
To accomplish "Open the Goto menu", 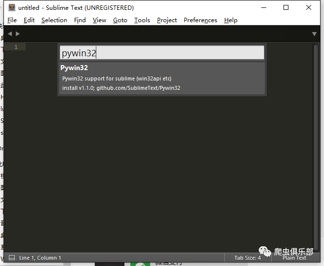I will (x=120, y=20).
